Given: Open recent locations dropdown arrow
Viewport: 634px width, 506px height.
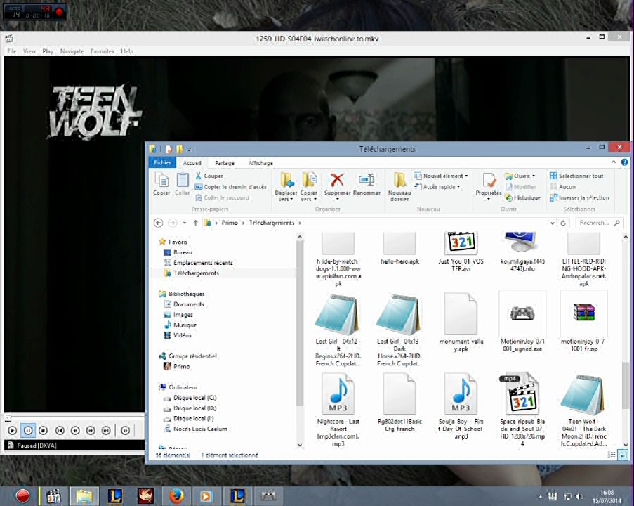Looking at the screenshot, I should tap(185, 223).
